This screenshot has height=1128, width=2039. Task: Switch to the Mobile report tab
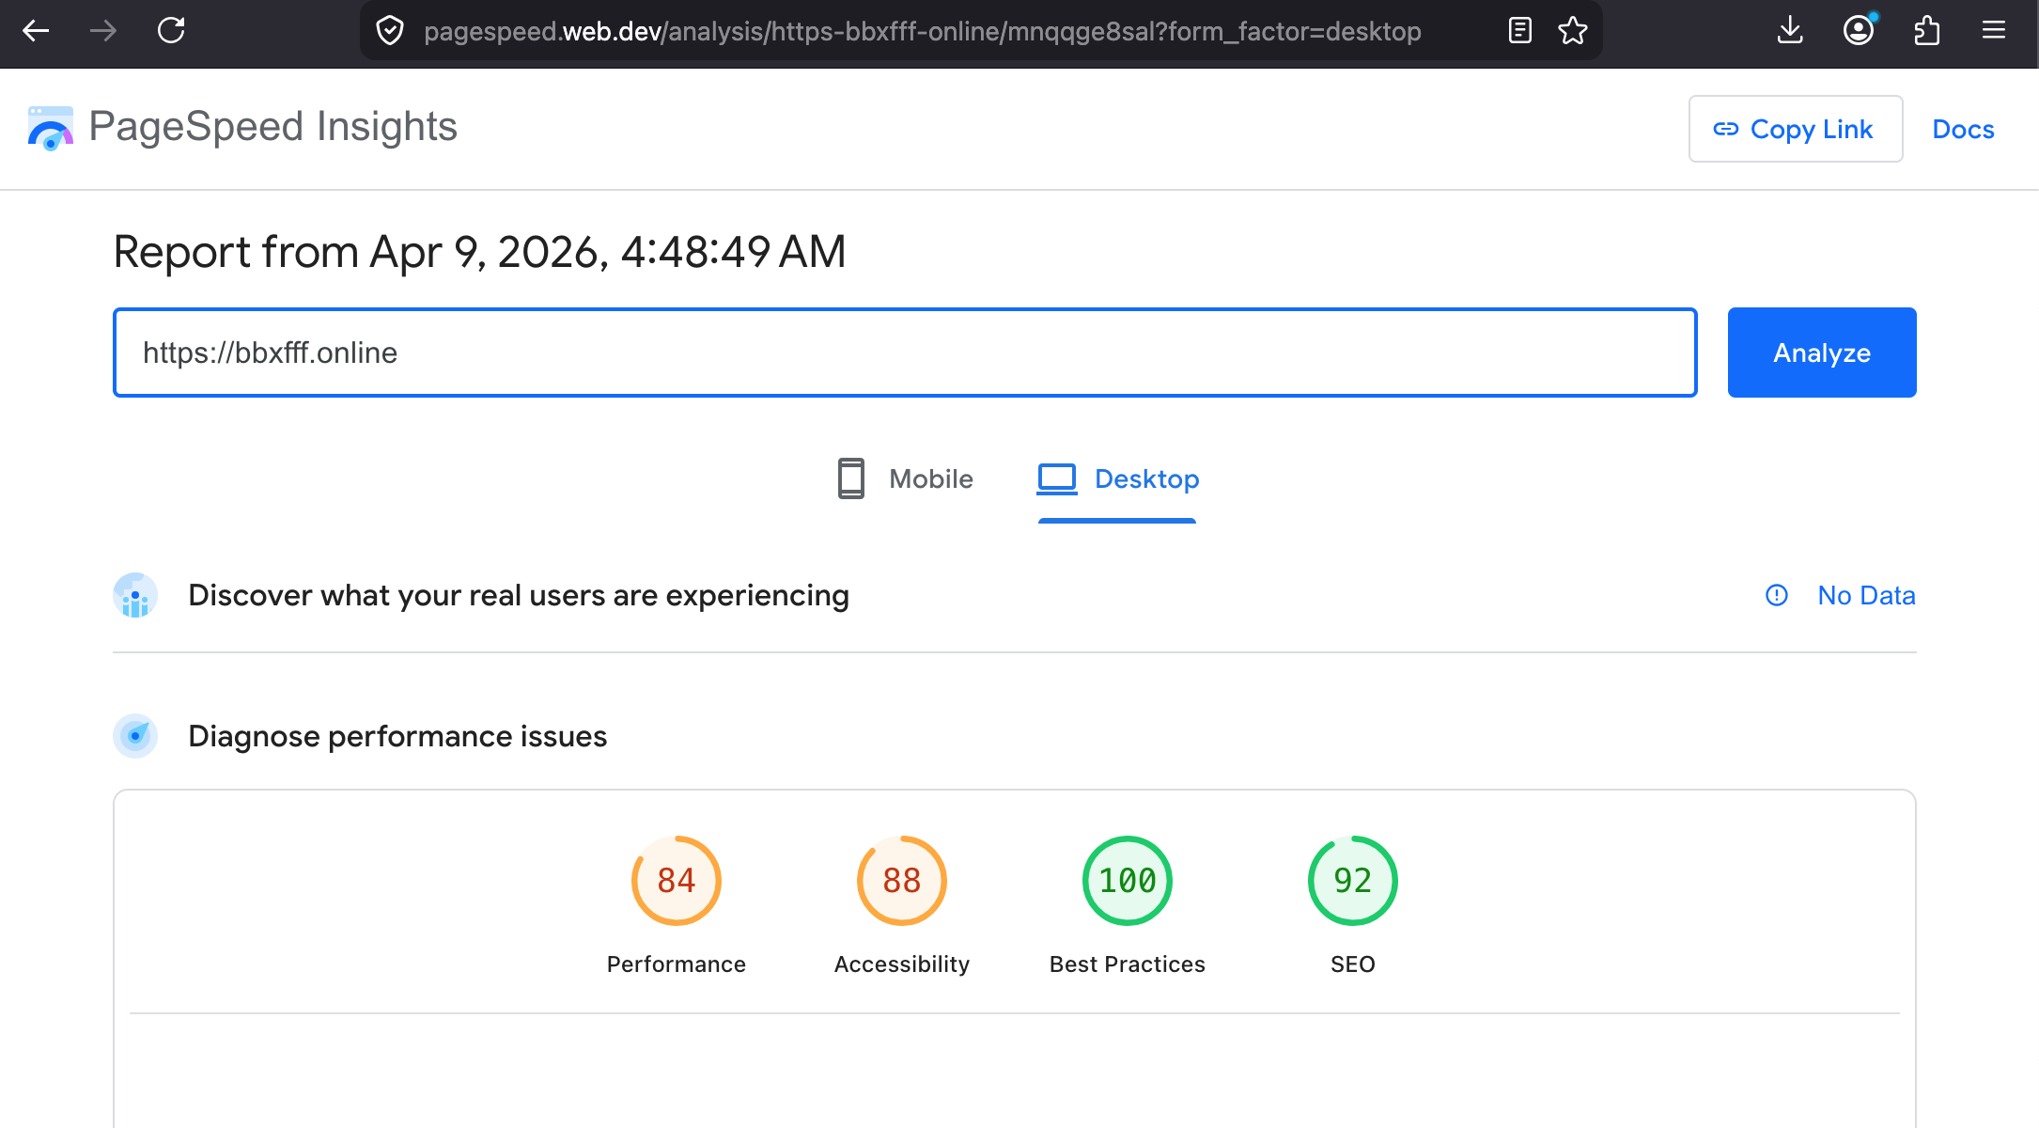click(x=904, y=478)
